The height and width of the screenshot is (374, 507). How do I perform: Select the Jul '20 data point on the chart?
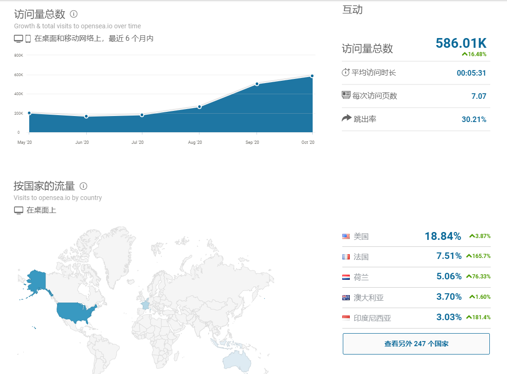142,115
